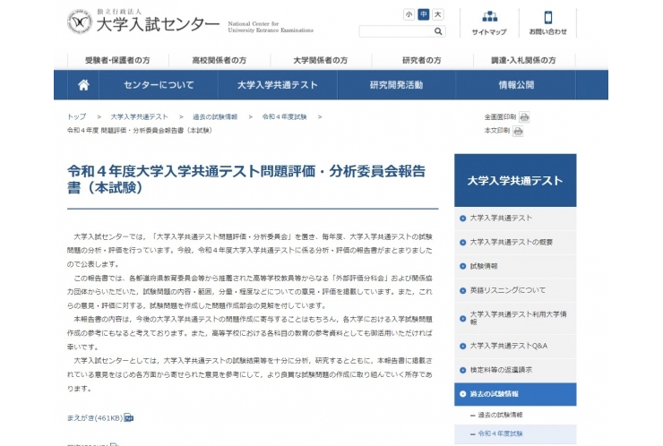Open 大学入学共通テスト navigation menu
This screenshot has height=446, width=663.
(x=278, y=85)
